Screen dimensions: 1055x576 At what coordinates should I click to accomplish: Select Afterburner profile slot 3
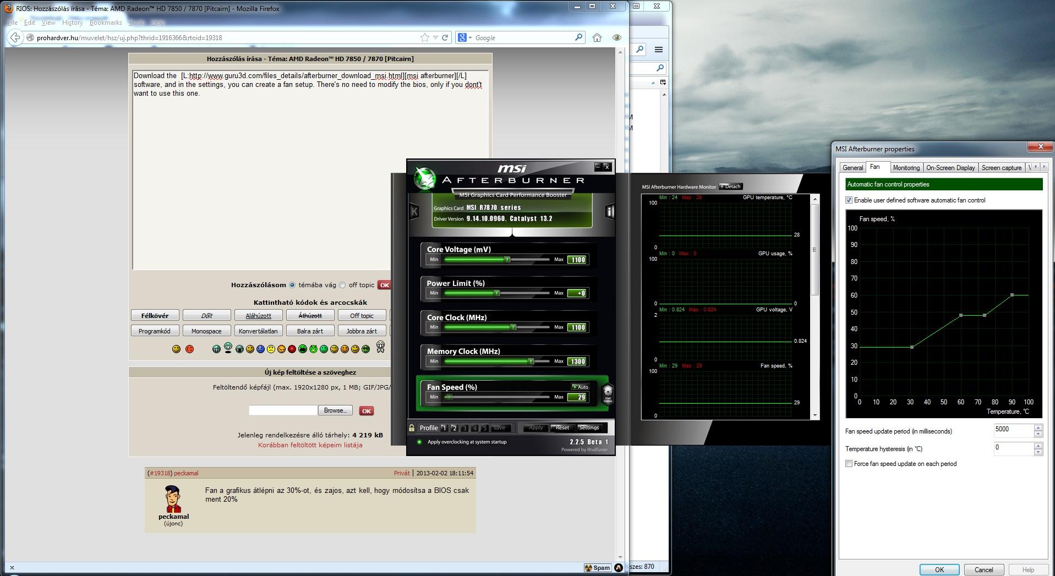pyautogui.click(x=464, y=428)
